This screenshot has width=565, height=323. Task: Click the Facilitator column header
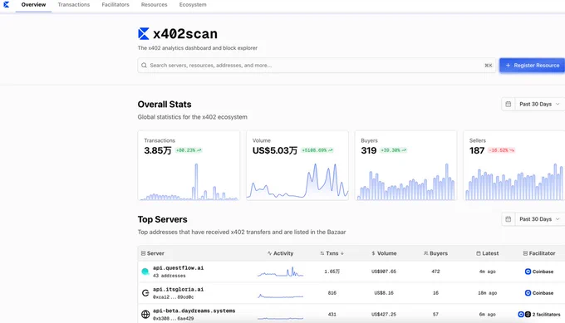pos(539,253)
